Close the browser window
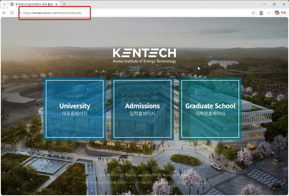The image size is (289, 196). coord(284,4)
